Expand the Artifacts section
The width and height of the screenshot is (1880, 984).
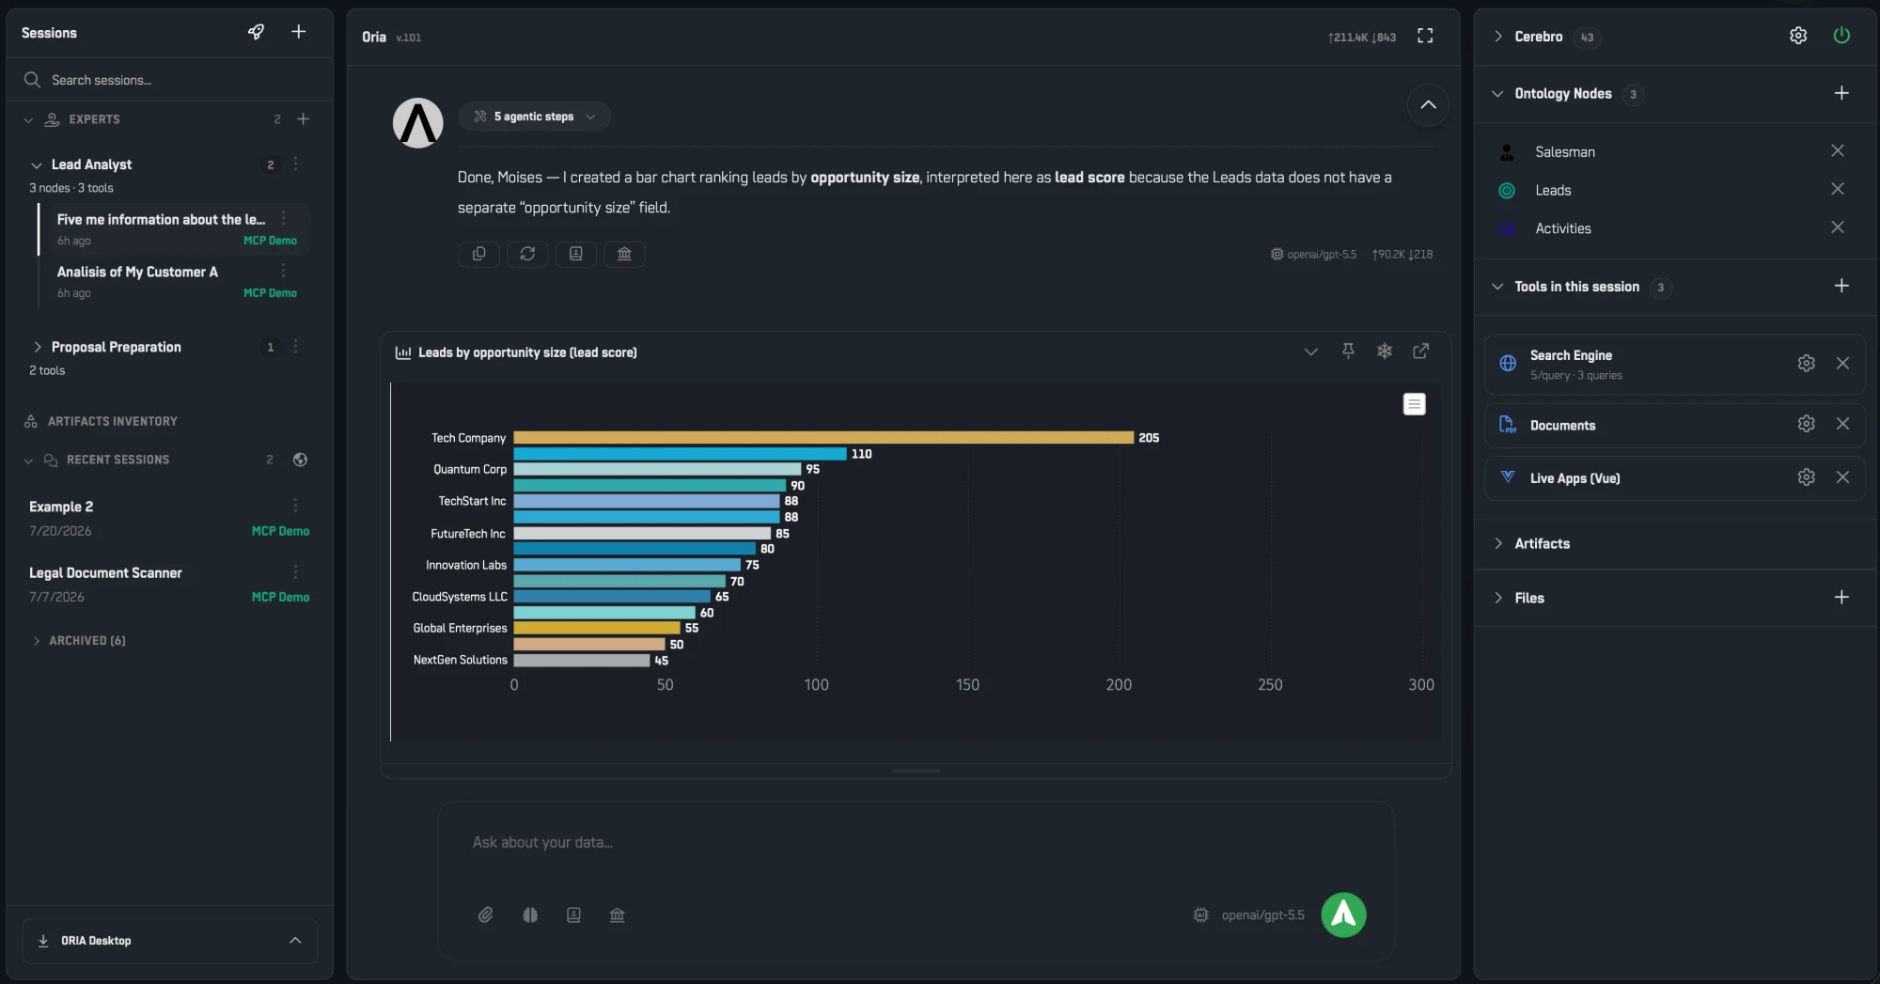pyautogui.click(x=1498, y=543)
